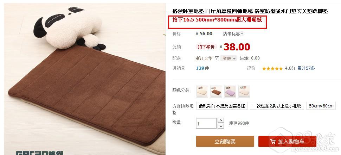Viewport: 341px width, 155px height.
Task: Click the 立刻购买 button
Action: (x=225, y=142)
